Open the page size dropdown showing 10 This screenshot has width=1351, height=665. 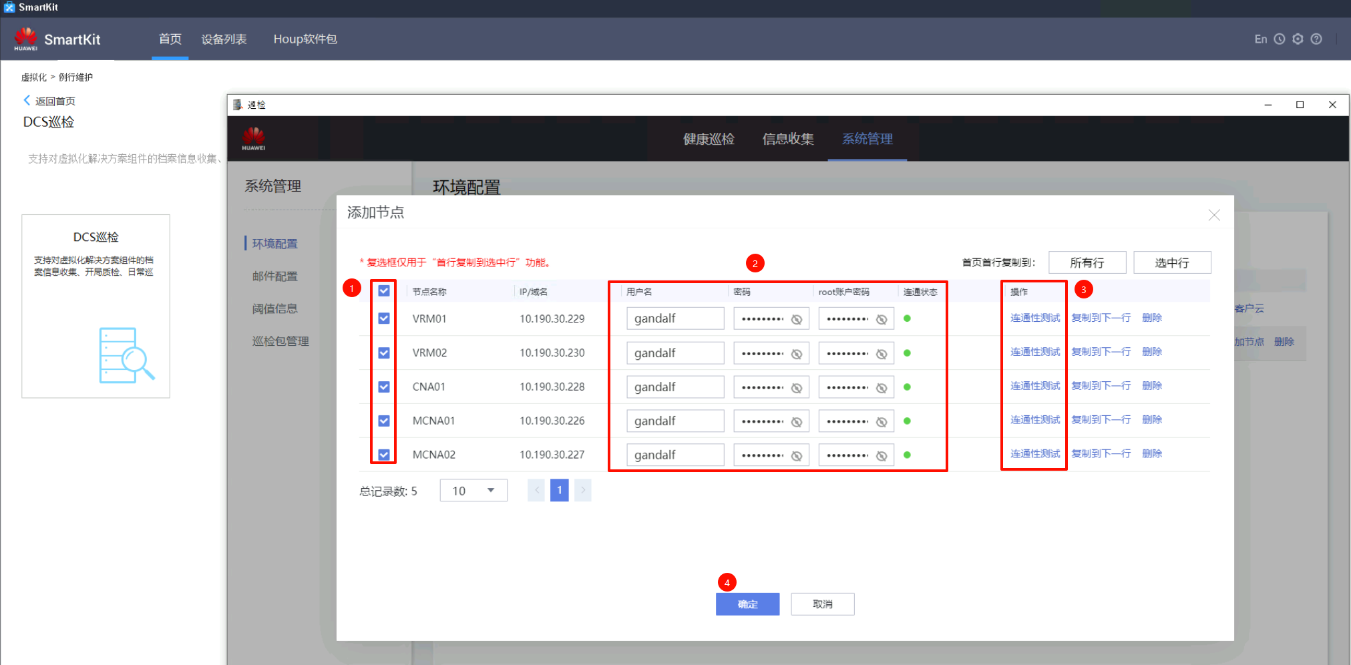tap(473, 491)
